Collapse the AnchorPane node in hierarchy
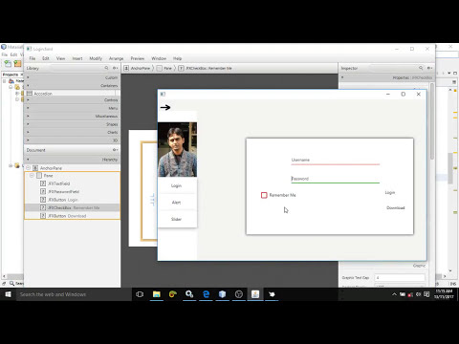 click(x=28, y=168)
